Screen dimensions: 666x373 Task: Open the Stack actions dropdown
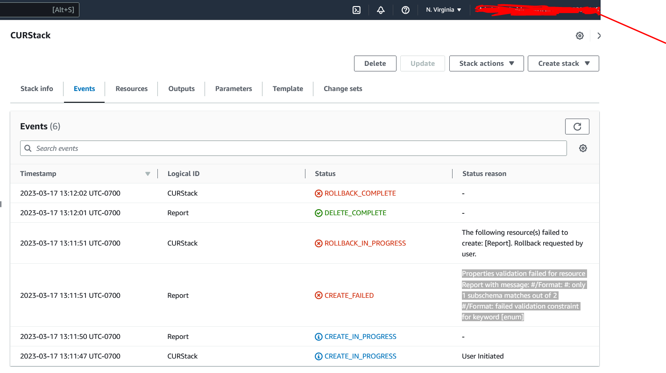click(x=486, y=63)
